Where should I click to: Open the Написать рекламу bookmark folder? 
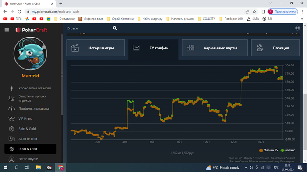pyautogui.click(x=180, y=19)
